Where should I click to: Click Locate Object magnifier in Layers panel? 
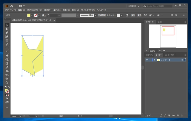click(x=165, y=116)
